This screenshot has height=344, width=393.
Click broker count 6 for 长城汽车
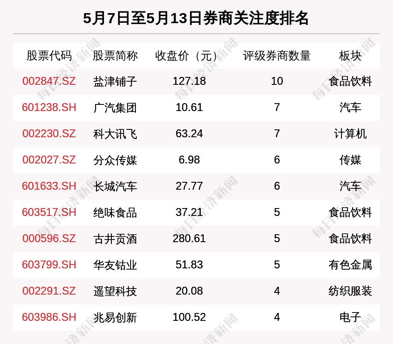click(277, 186)
